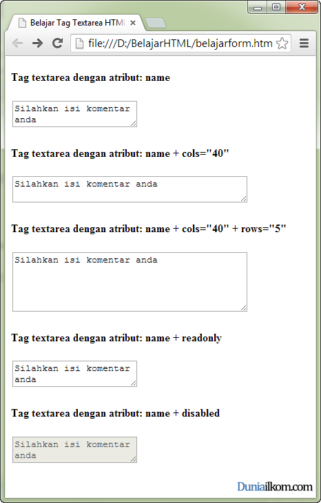Go forward using the browser forward arrow
321x503 pixels.
[x=37, y=44]
